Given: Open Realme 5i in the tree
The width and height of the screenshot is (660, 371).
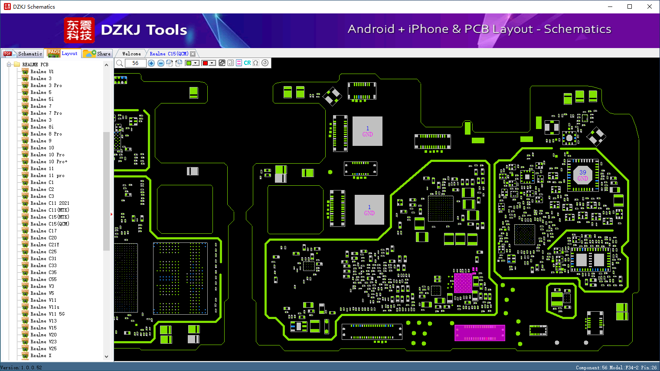Looking at the screenshot, I should click(42, 99).
